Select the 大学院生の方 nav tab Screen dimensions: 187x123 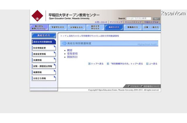(x=76, y=27)
